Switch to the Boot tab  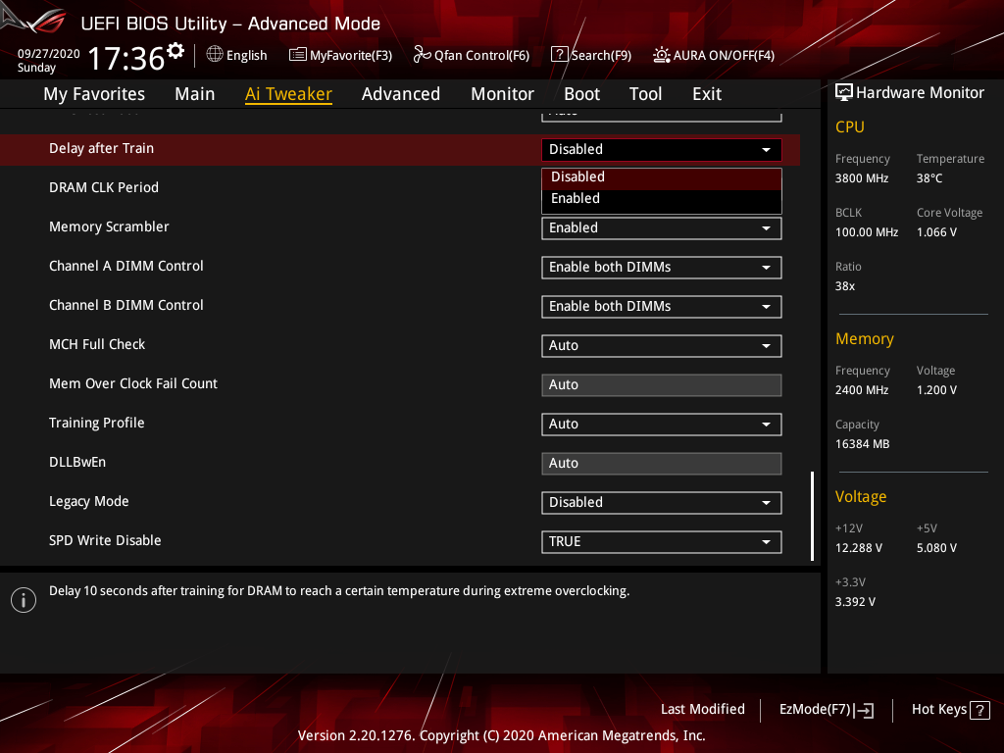pyautogui.click(x=581, y=94)
